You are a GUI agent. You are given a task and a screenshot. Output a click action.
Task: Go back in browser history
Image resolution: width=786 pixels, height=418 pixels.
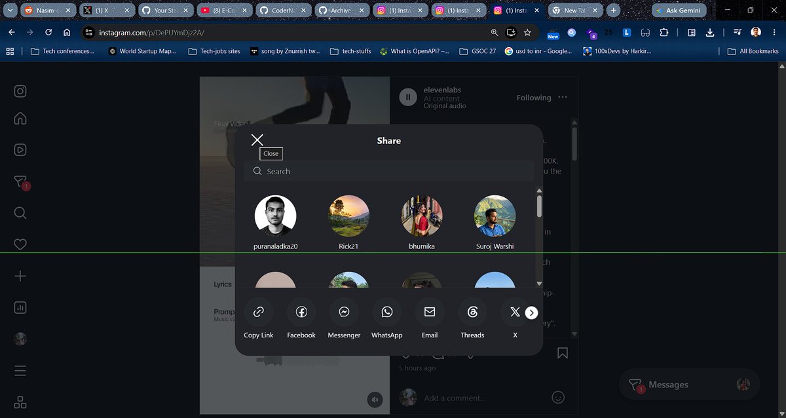click(12, 32)
